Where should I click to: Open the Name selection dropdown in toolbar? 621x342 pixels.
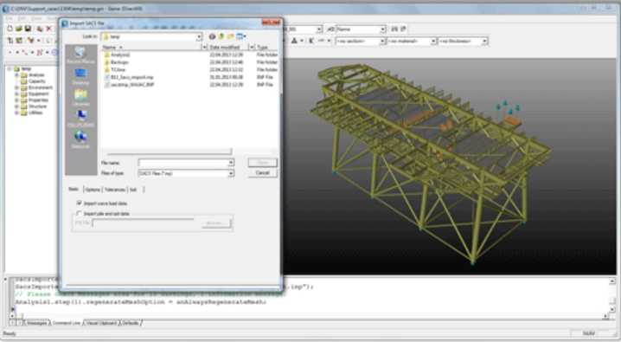pyautogui.click(x=382, y=29)
